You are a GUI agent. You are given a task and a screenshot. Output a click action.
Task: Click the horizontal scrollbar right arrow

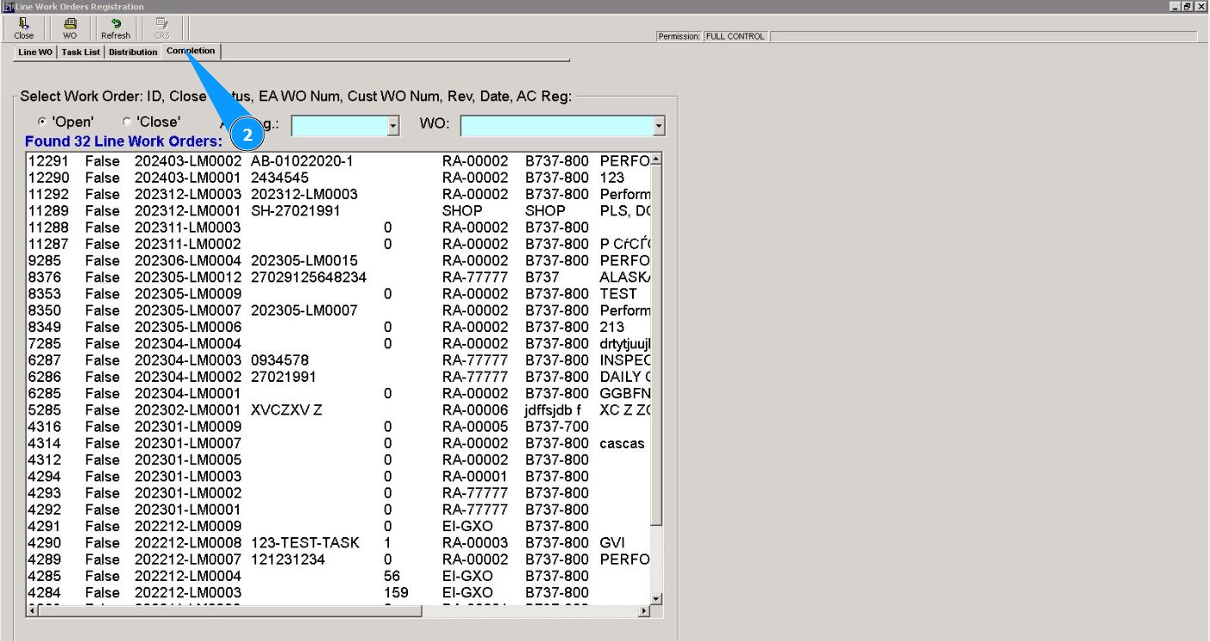click(644, 611)
